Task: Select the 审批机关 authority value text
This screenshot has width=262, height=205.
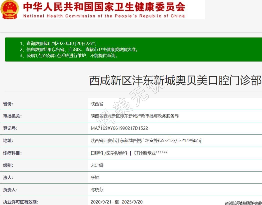Action: pos(135,116)
